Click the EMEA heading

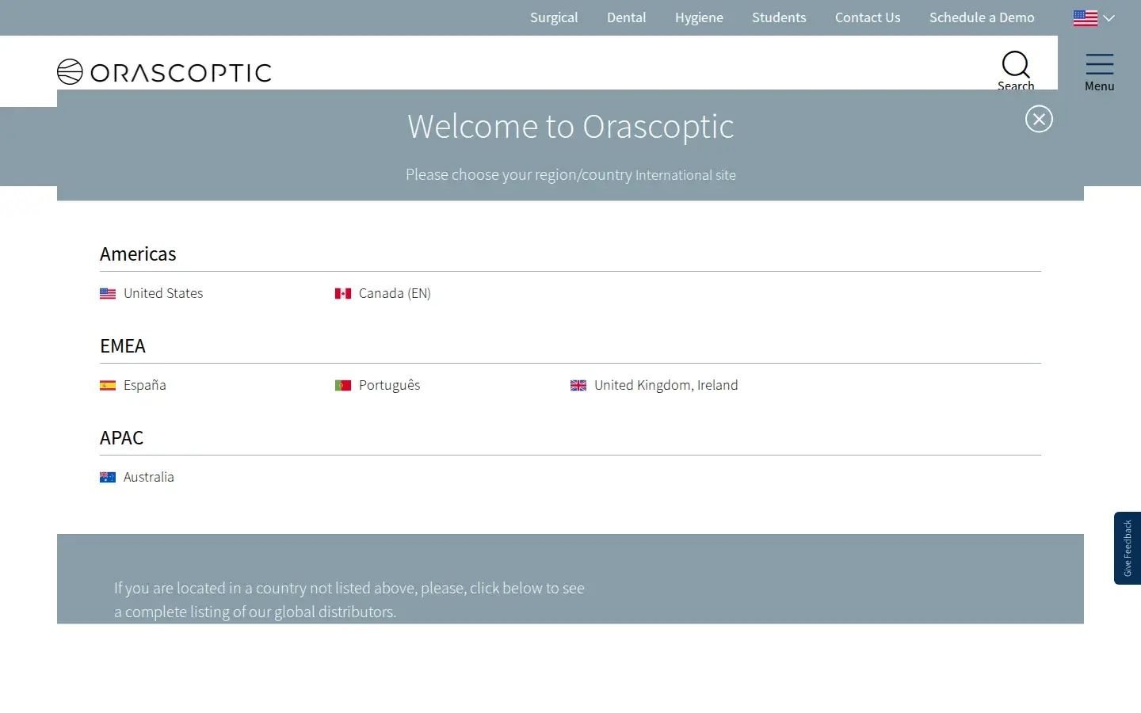[123, 346]
